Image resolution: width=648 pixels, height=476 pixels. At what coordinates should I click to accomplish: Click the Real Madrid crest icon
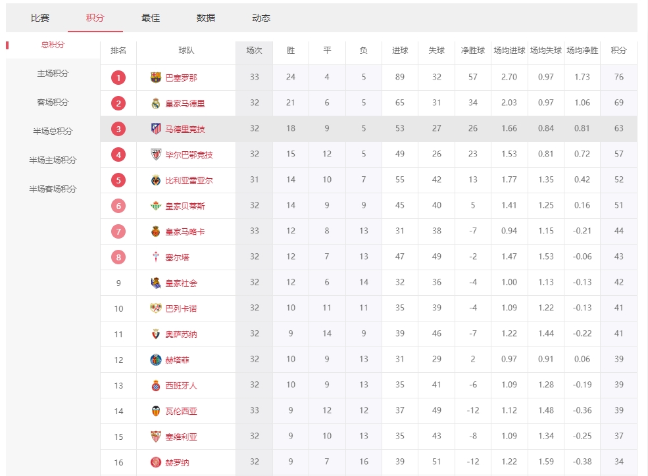(156, 103)
